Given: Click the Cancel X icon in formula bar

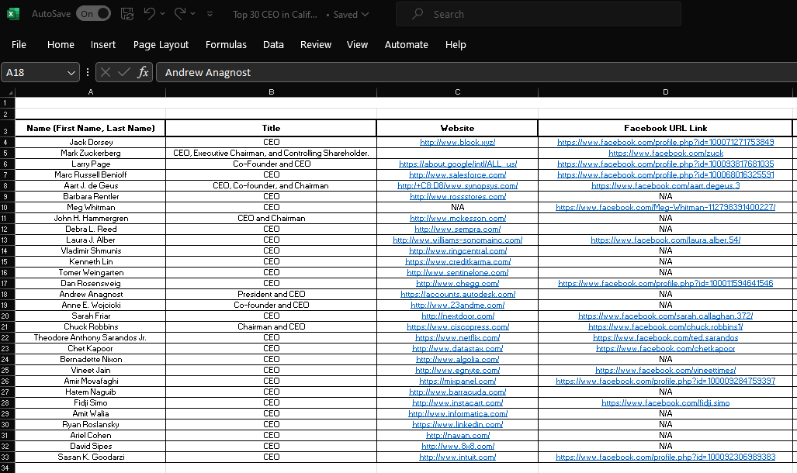Looking at the screenshot, I should pos(106,72).
